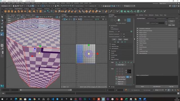Create a polygon cube from shelf

(9, 11)
